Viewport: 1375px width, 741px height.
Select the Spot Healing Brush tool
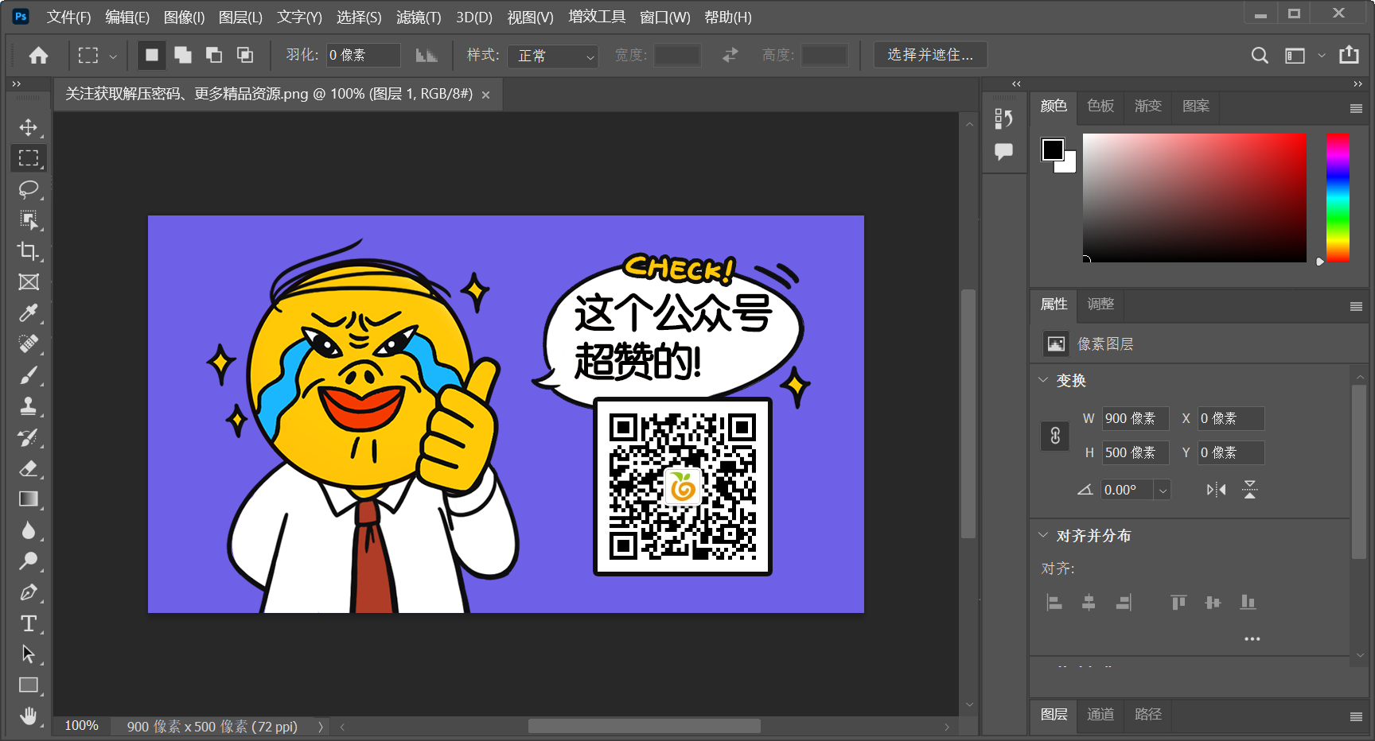tap(29, 344)
